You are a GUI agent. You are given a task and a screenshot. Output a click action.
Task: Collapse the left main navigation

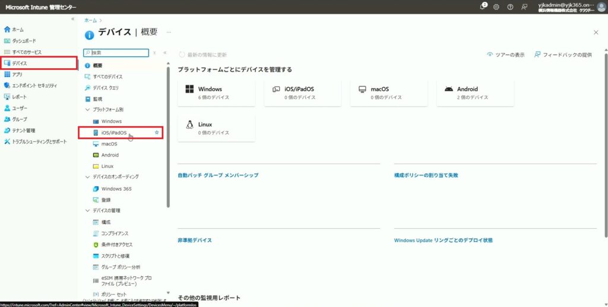(72, 19)
